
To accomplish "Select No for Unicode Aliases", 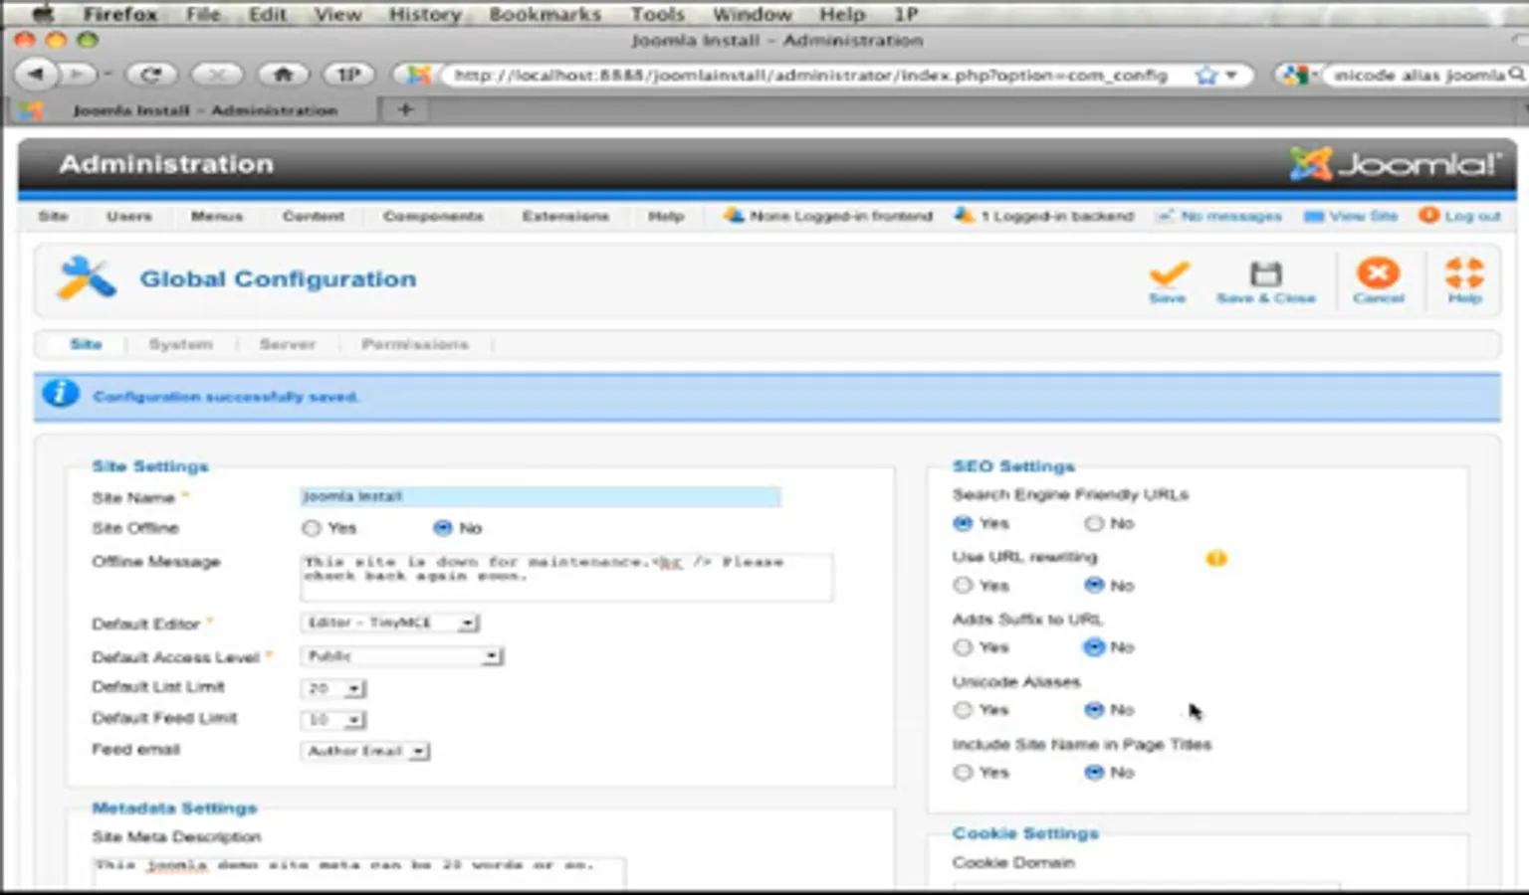I will [1094, 710].
